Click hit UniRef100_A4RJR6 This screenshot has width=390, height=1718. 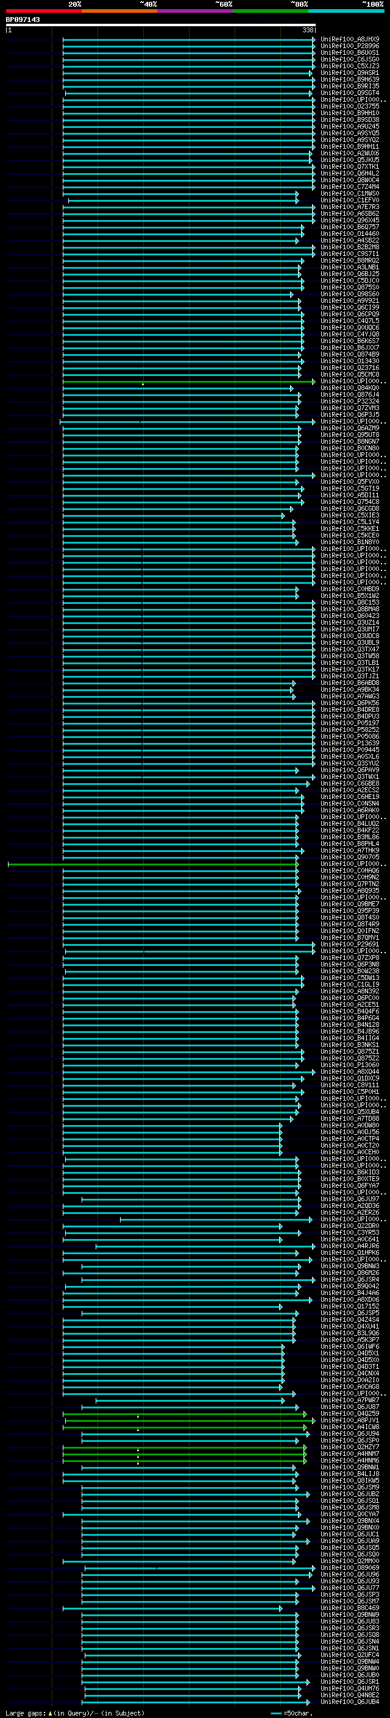coord(350,1246)
